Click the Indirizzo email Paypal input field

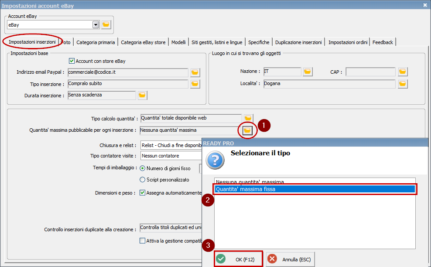127,72
